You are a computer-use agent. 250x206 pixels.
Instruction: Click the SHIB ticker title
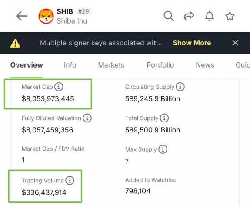(65, 11)
